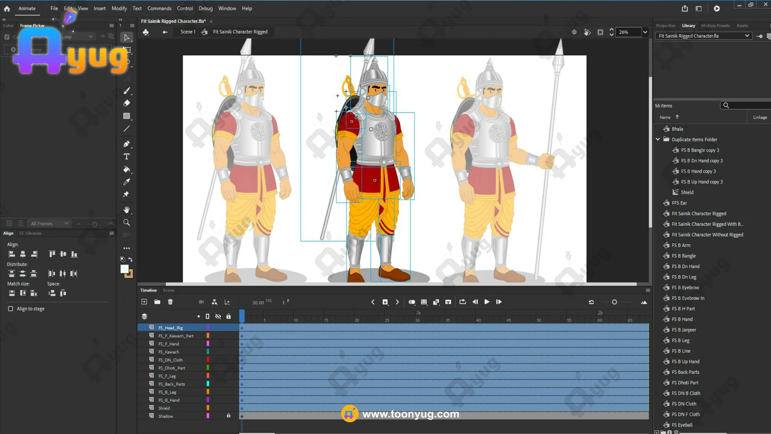This screenshot has height=434, width=771.
Task: Open the Modify menu
Action: point(119,8)
